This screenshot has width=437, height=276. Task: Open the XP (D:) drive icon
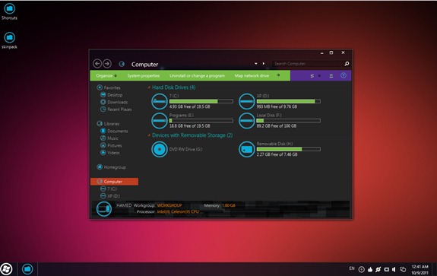click(x=247, y=101)
